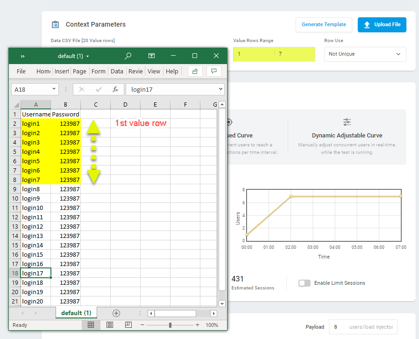
Task: Open the File menu in Excel
Action: point(21,72)
